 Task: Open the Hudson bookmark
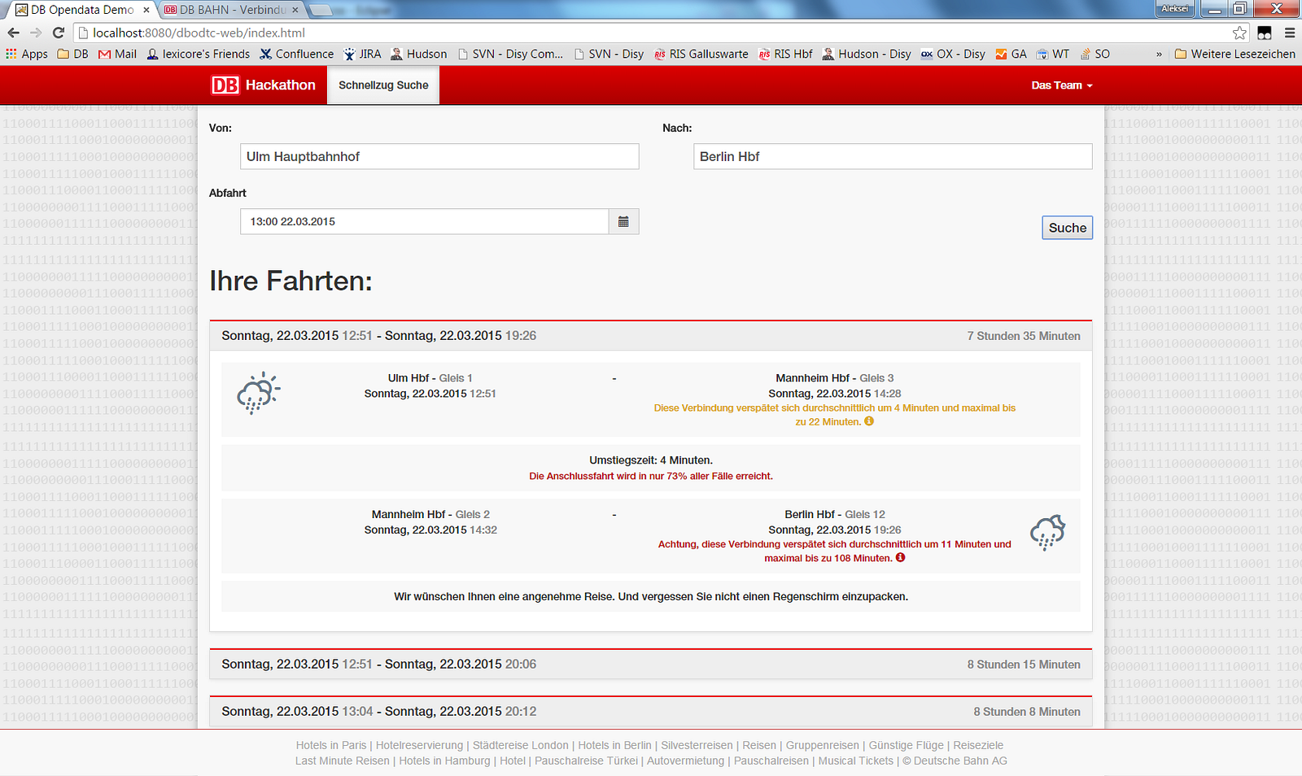pyautogui.click(x=418, y=54)
